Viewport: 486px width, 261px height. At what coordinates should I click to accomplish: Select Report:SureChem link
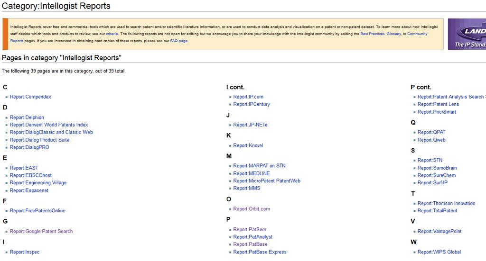pos(437,175)
